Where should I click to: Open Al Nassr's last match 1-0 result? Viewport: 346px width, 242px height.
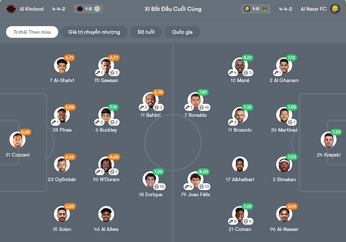[256, 9]
